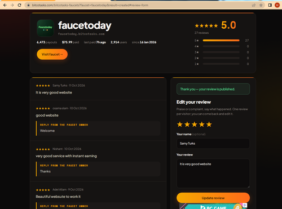282x209 pixels.
Task: Select the 2 star rating bar row
Action: tap(222, 58)
